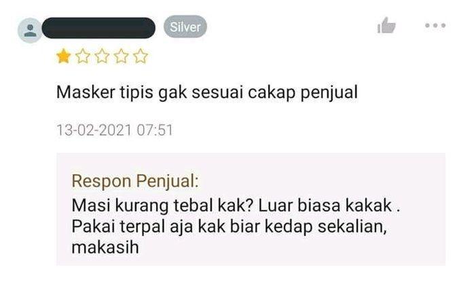Click the redacted reviewer username

pyautogui.click(x=98, y=28)
